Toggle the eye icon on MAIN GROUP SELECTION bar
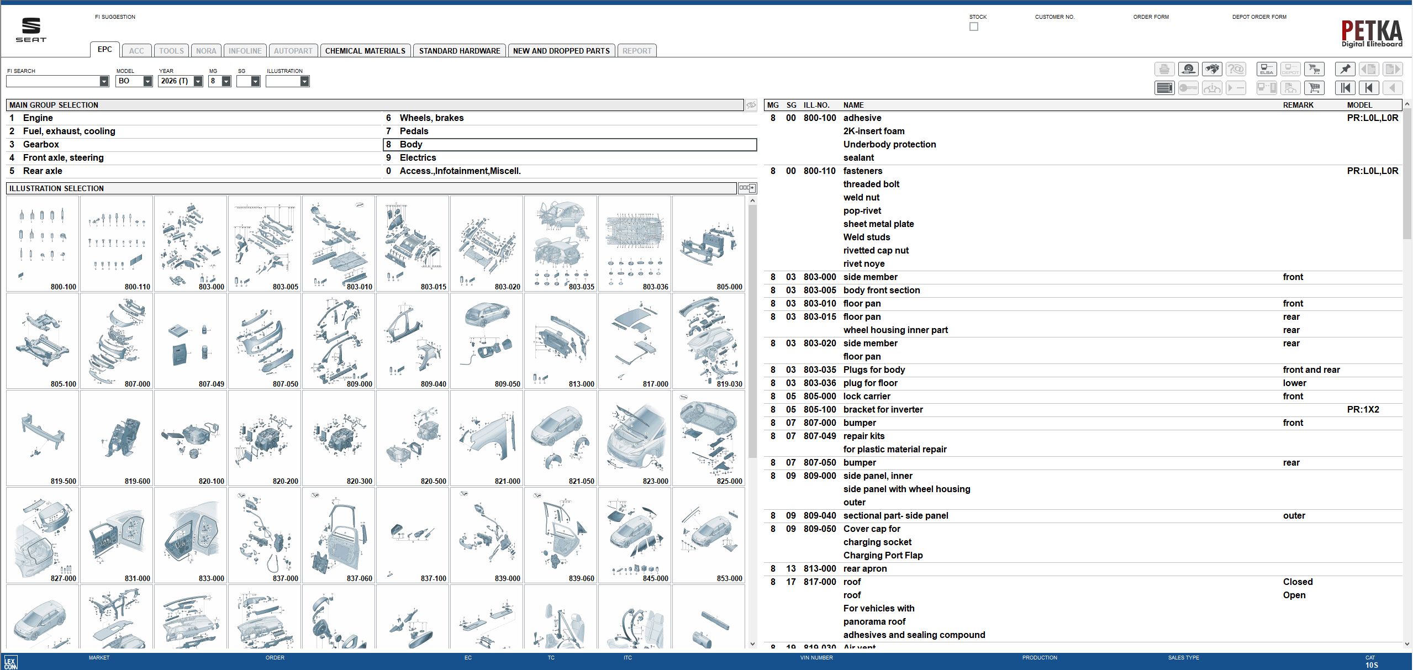 [752, 104]
